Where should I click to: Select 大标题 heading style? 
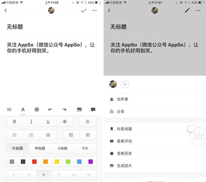point(17,148)
